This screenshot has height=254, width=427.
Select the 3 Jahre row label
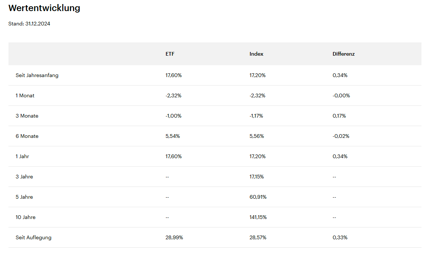click(x=24, y=177)
